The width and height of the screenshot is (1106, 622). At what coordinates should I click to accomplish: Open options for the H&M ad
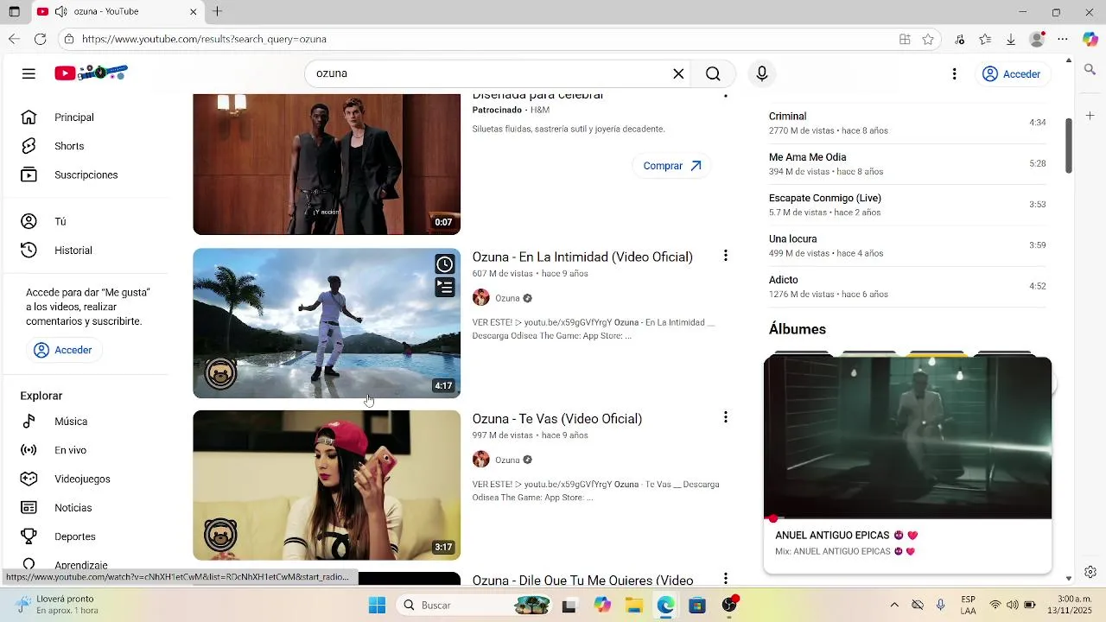coord(725,96)
